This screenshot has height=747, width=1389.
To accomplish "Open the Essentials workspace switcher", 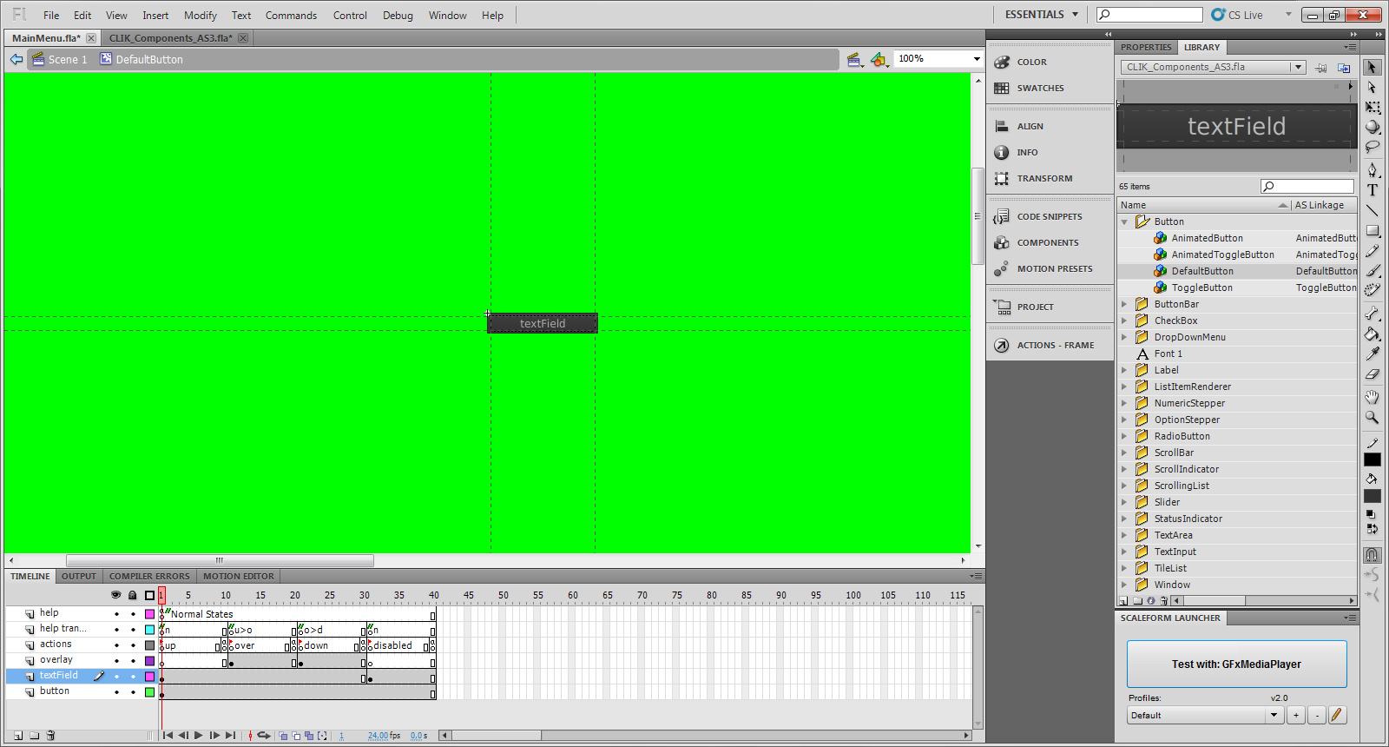I will pyautogui.click(x=1041, y=15).
